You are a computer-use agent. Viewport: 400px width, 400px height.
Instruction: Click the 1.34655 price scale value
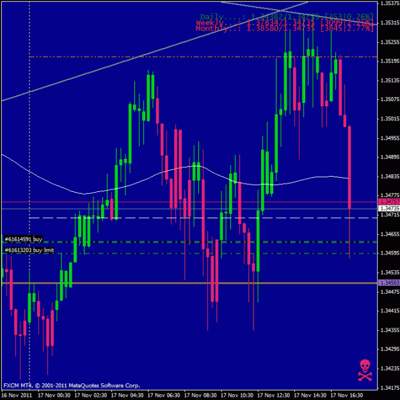(x=390, y=234)
